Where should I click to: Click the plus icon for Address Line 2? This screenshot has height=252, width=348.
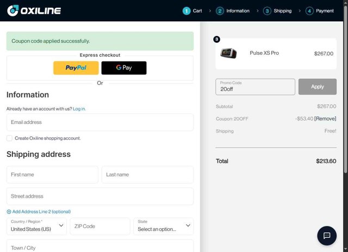(9, 212)
